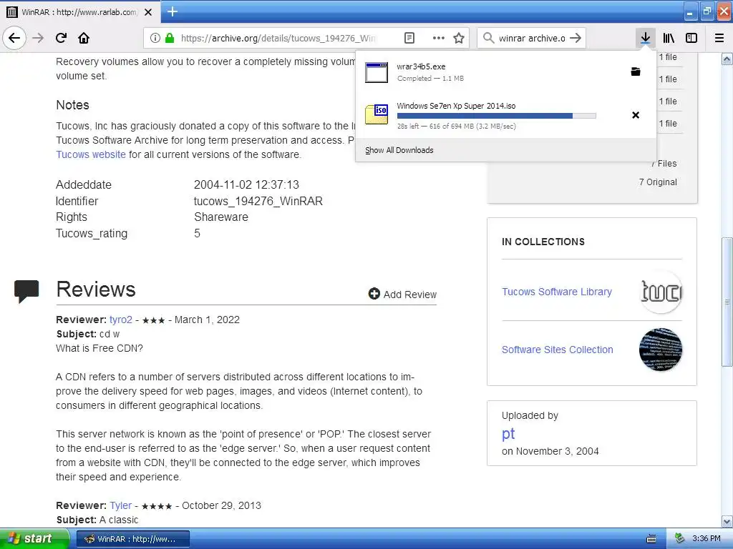The image size is (733, 549).
Task: Click the scrollbar down arrow
Action: (x=727, y=521)
